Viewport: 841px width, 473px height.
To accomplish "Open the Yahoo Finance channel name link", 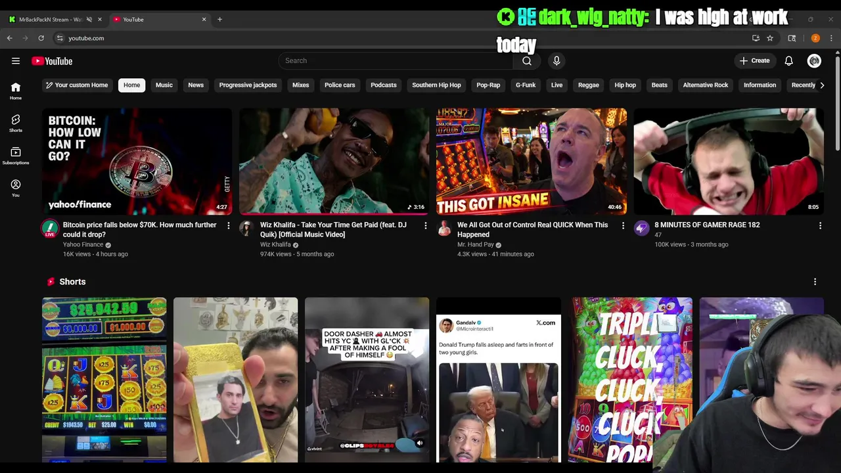I will click(x=83, y=244).
